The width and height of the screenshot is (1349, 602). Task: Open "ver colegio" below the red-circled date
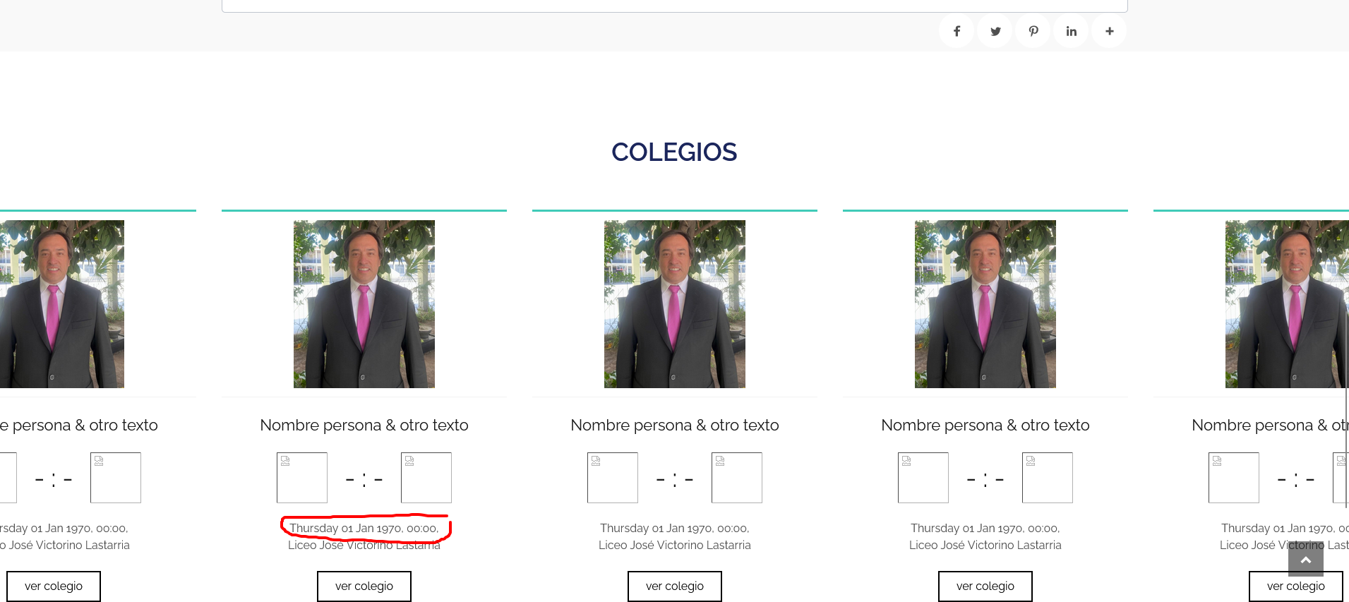pyautogui.click(x=364, y=586)
